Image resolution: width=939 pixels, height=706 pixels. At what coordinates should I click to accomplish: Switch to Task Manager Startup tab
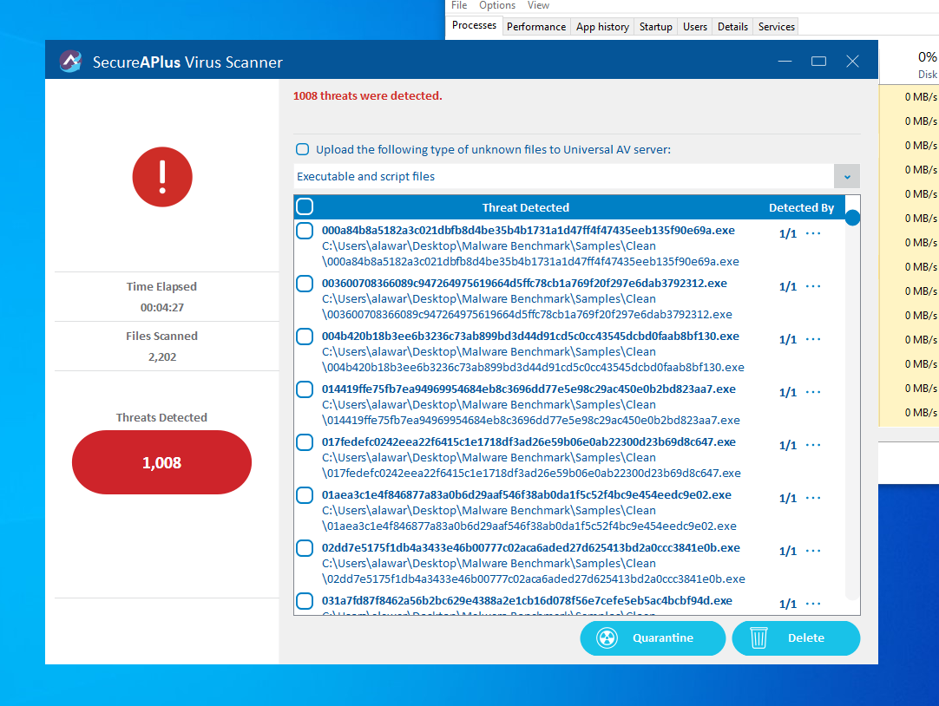pyautogui.click(x=656, y=27)
